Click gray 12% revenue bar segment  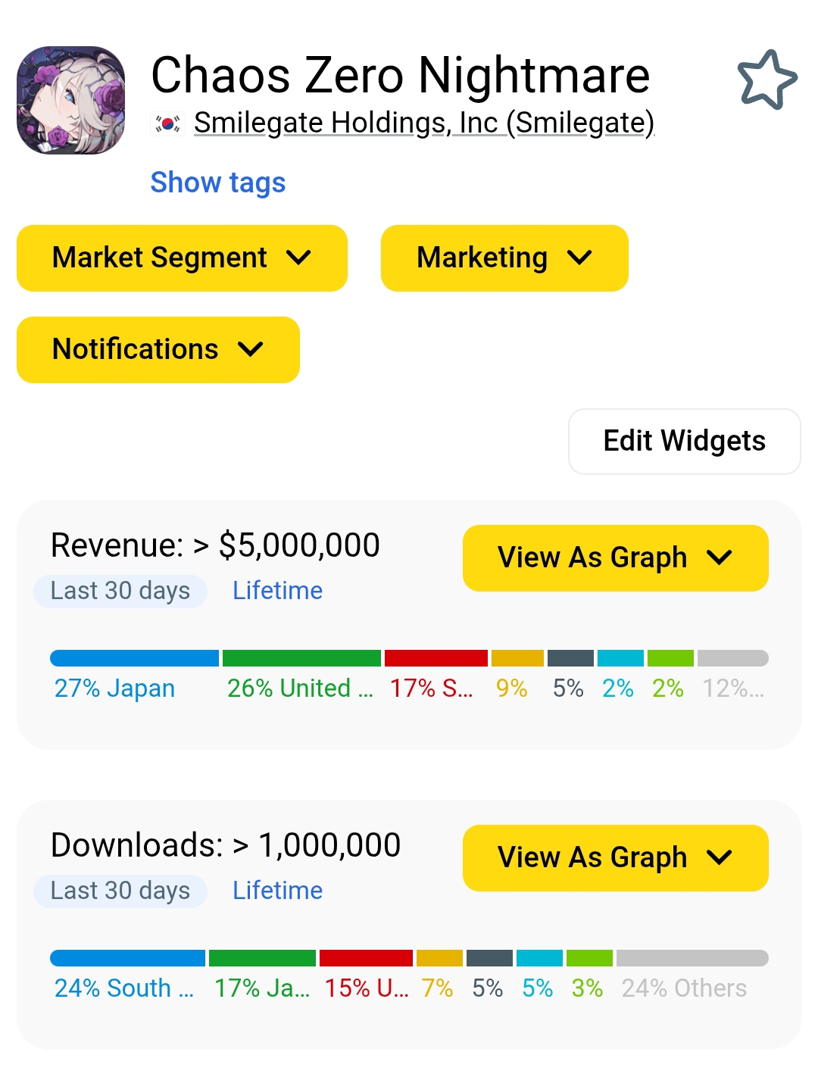[733, 658]
